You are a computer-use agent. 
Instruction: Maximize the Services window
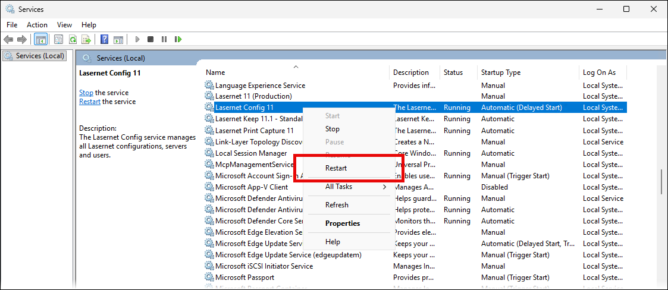point(626,9)
